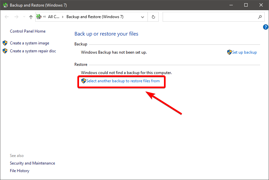
Task: Click the Forward navigation arrow
Action: coord(16,17)
